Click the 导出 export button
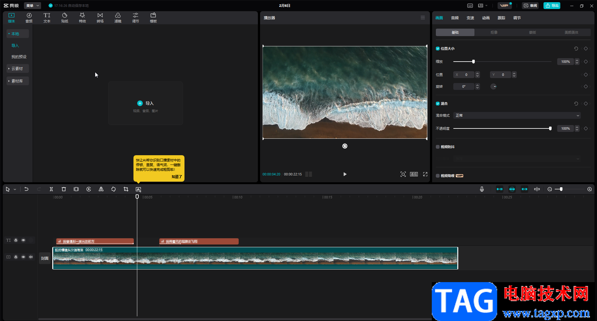 tap(552, 6)
